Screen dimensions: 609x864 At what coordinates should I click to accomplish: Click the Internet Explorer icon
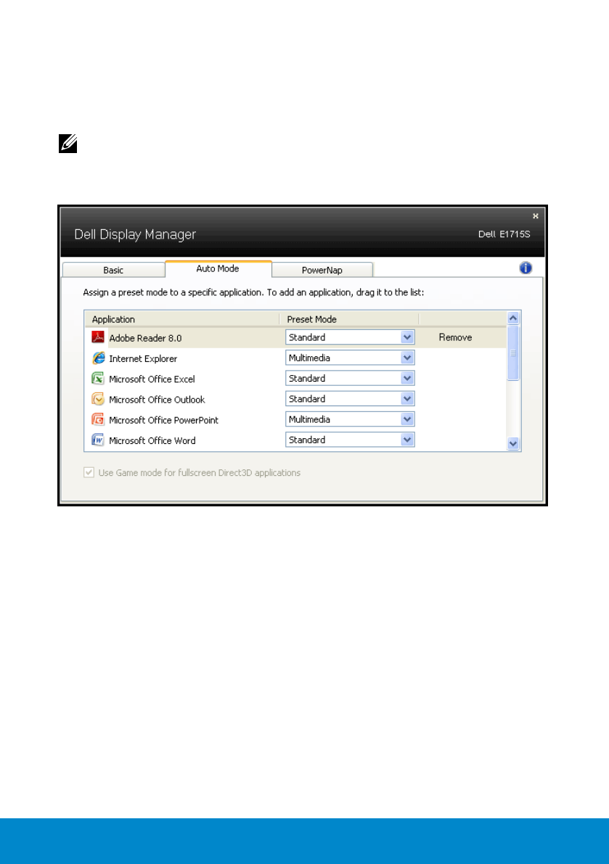click(98, 358)
